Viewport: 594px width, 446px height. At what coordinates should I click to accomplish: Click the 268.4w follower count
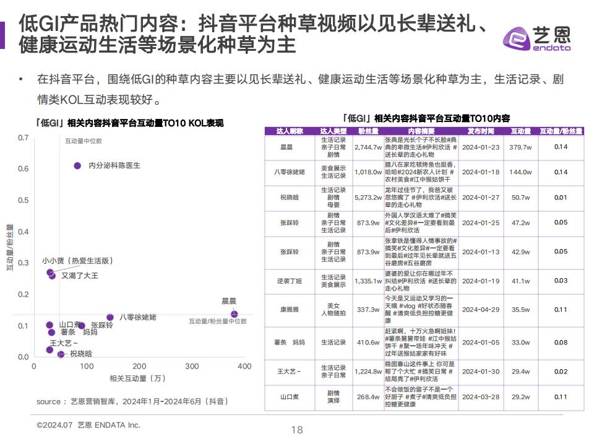(368, 396)
